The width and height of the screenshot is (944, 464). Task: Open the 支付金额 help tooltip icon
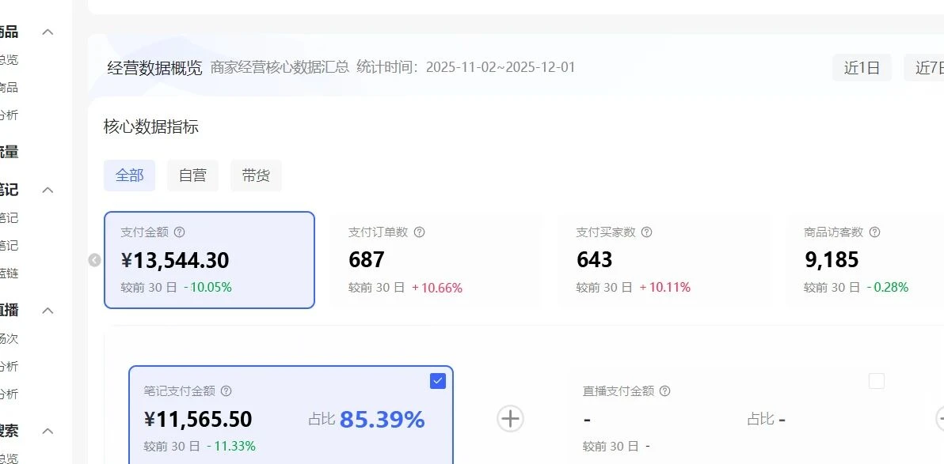pyautogui.click(x=181, y=232)
